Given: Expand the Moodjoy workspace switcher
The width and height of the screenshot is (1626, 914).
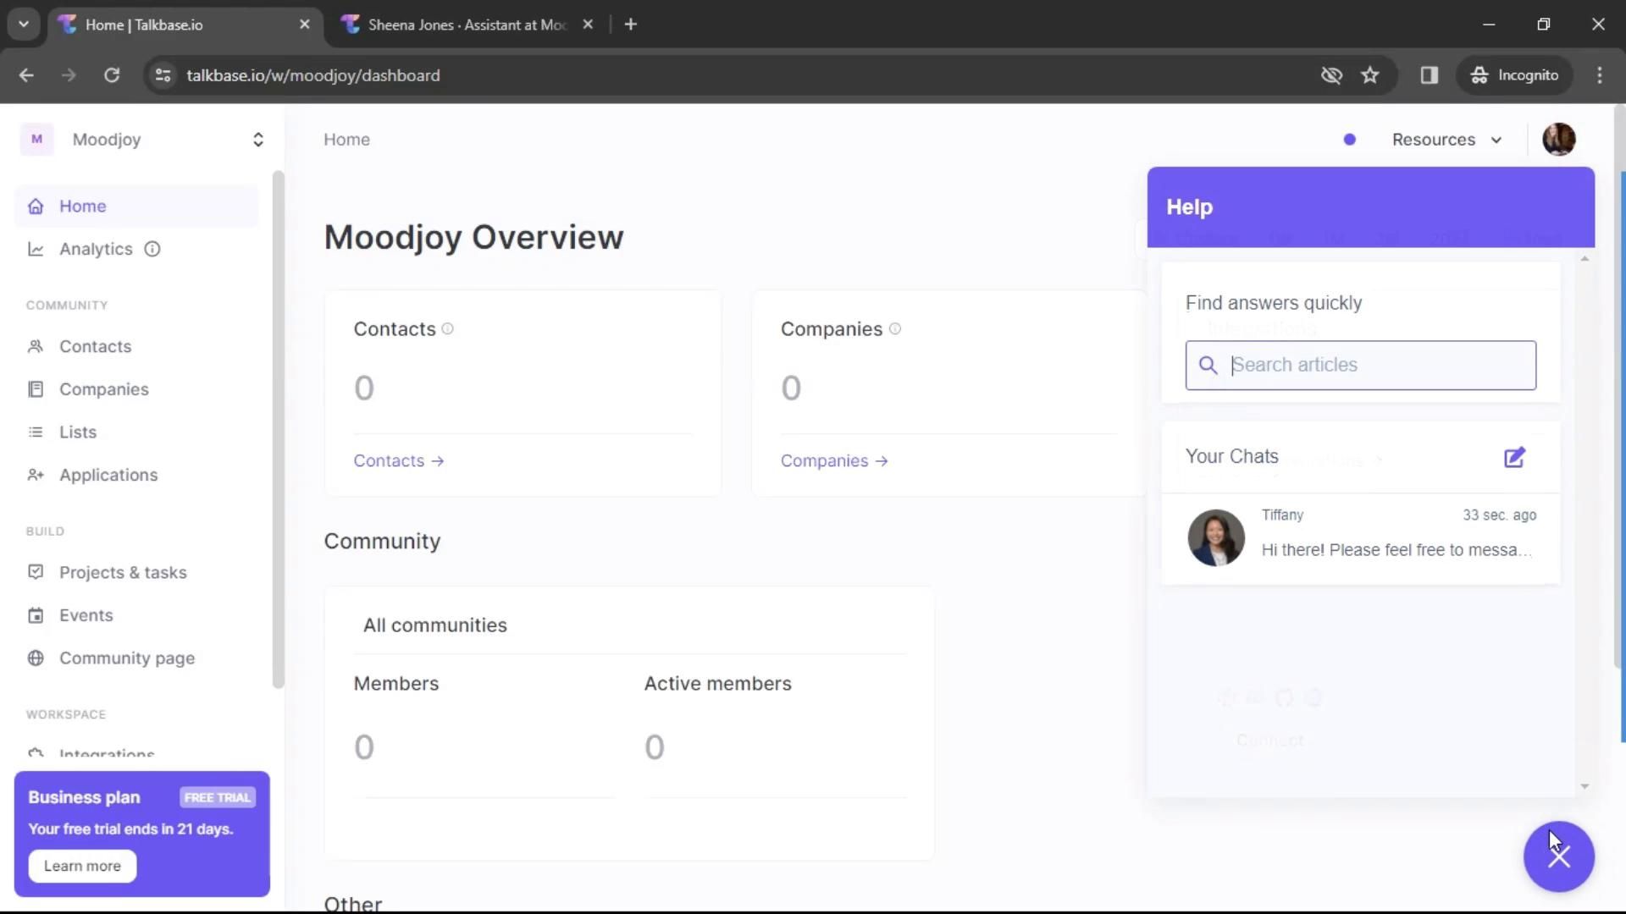Looking at the screenshot, I should 257,140.
